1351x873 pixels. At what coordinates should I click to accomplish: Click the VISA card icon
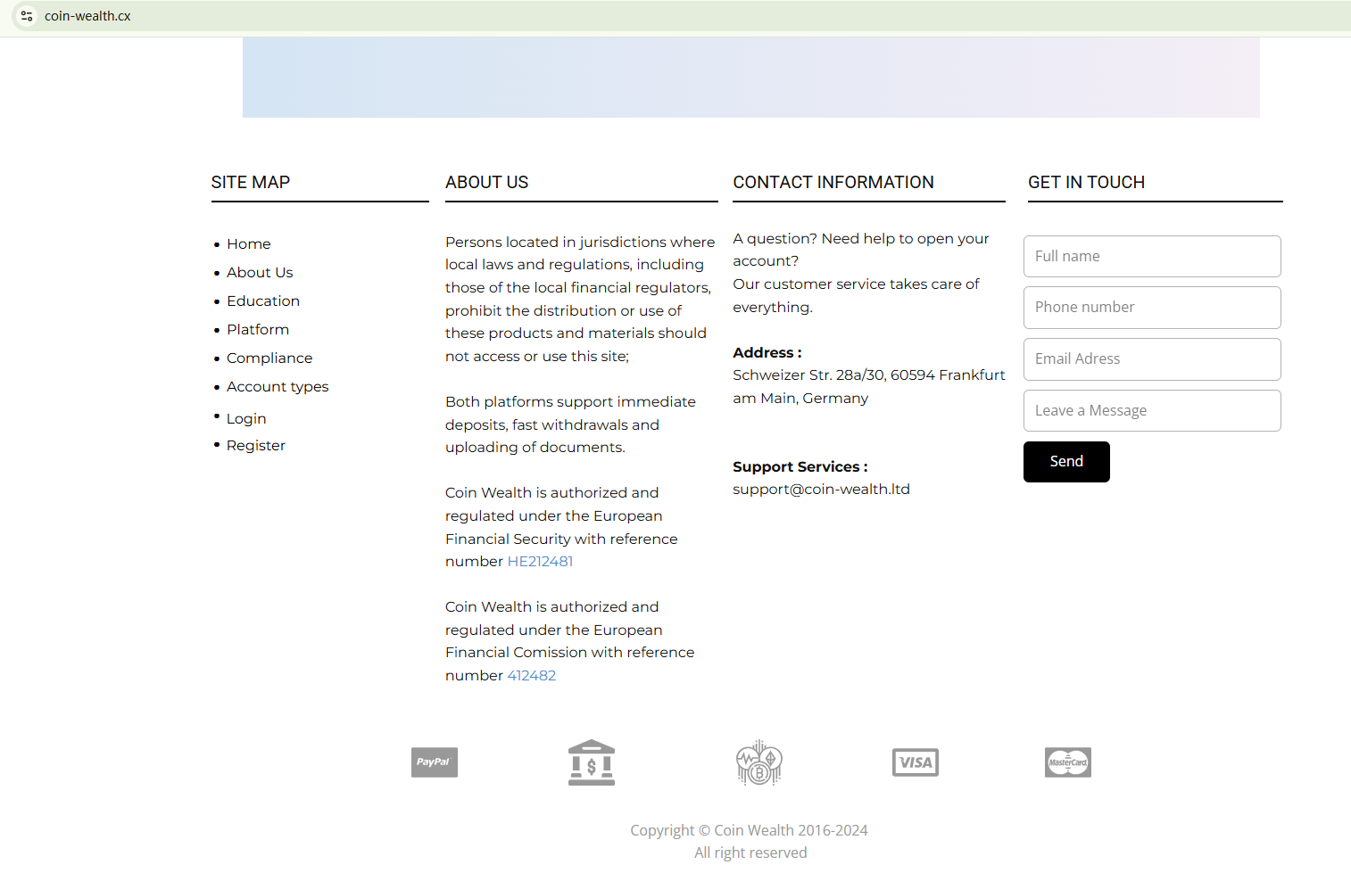916,762
